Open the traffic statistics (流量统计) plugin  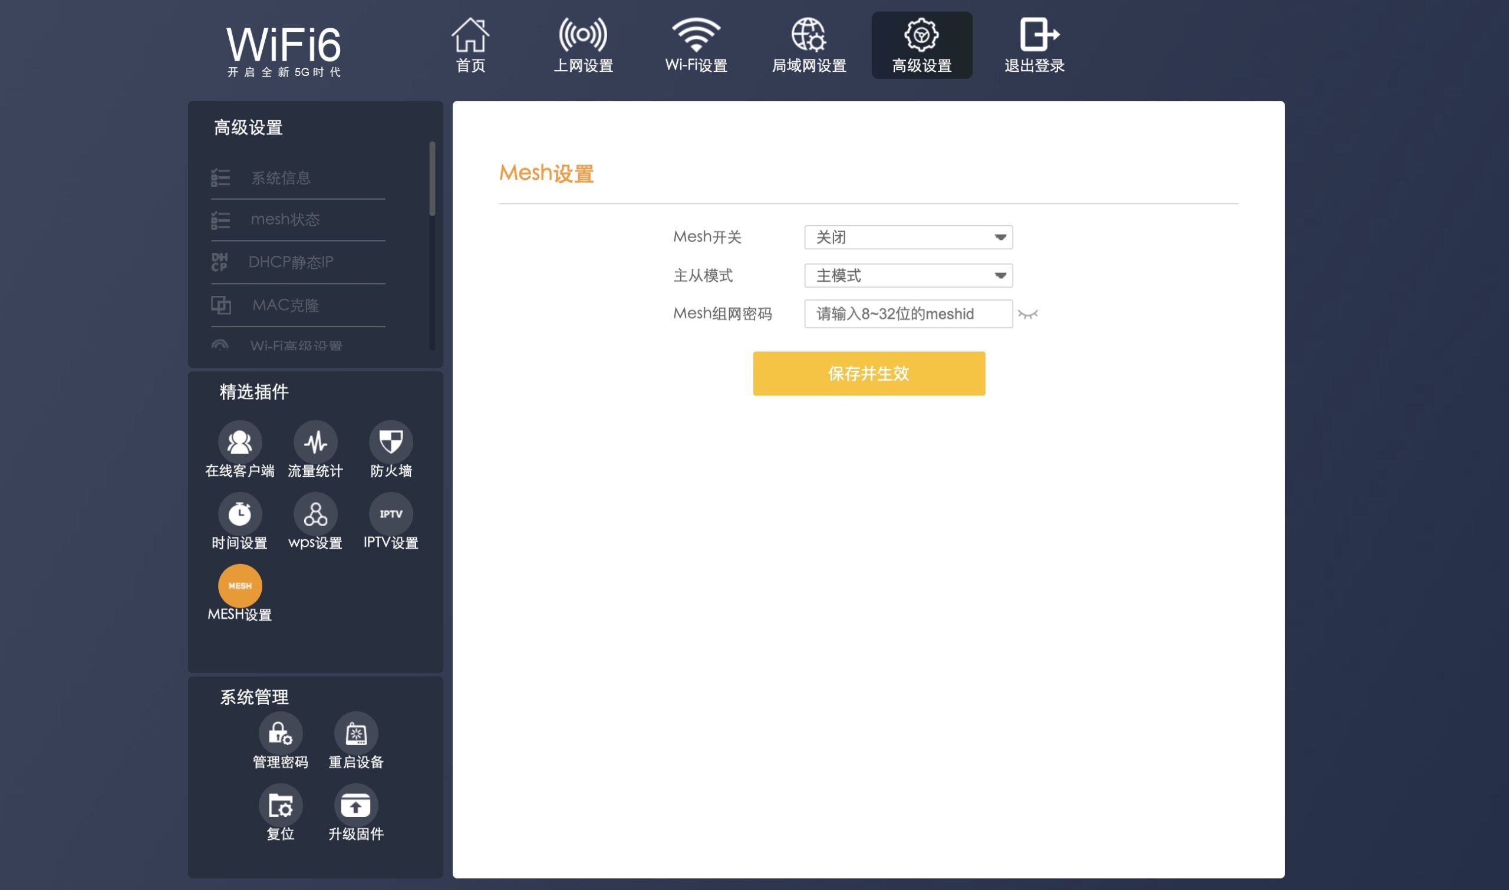coord(315,443)
